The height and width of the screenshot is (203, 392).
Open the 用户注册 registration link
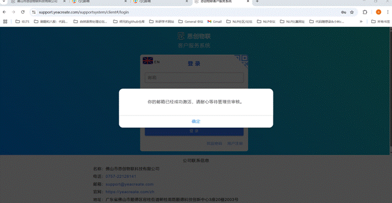(x=235, y=144)
